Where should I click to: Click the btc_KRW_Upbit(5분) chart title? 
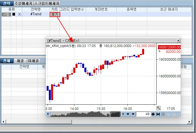pyautogui.click(x=61, y=46)
